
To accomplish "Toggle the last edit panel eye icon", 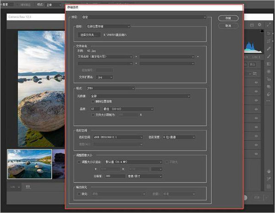I will [256, 154].
